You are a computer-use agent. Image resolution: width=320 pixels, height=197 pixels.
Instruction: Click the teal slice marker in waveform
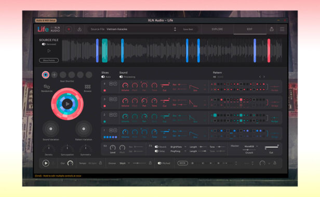click(x=105, y=50)
